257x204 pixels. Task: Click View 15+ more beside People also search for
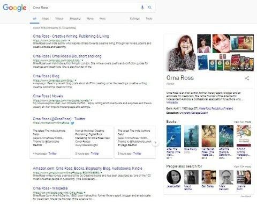242,166
